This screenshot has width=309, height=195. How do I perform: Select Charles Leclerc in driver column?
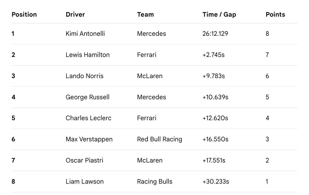click(x=89, y=118)
